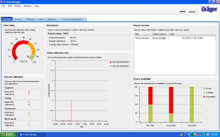The height and width of the screenshot is (137, 220).
Task: Open the Help menu
Action: [37, 6]
